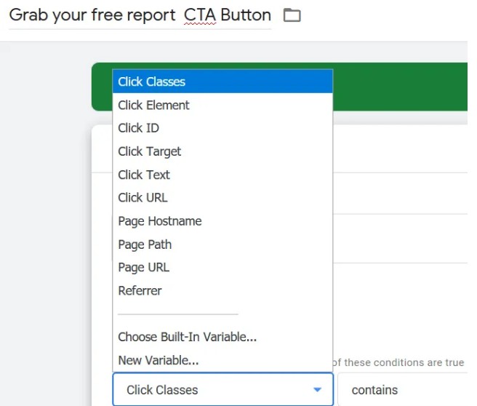This screenshot has height=406, width=477.
Task: Select Click Classes in the variable list
Action: pyautogui.click(x=151, y=81)
